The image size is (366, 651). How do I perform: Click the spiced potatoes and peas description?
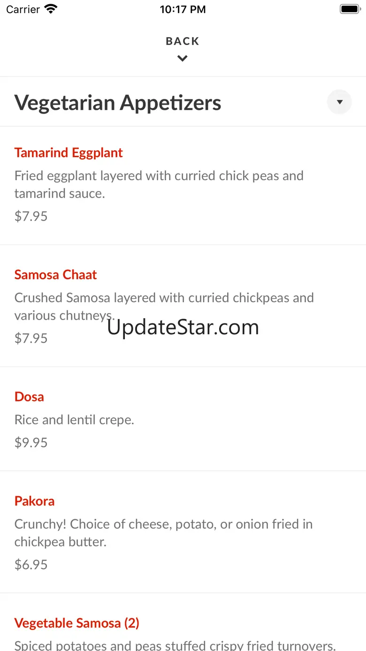(x=175, y=645)
